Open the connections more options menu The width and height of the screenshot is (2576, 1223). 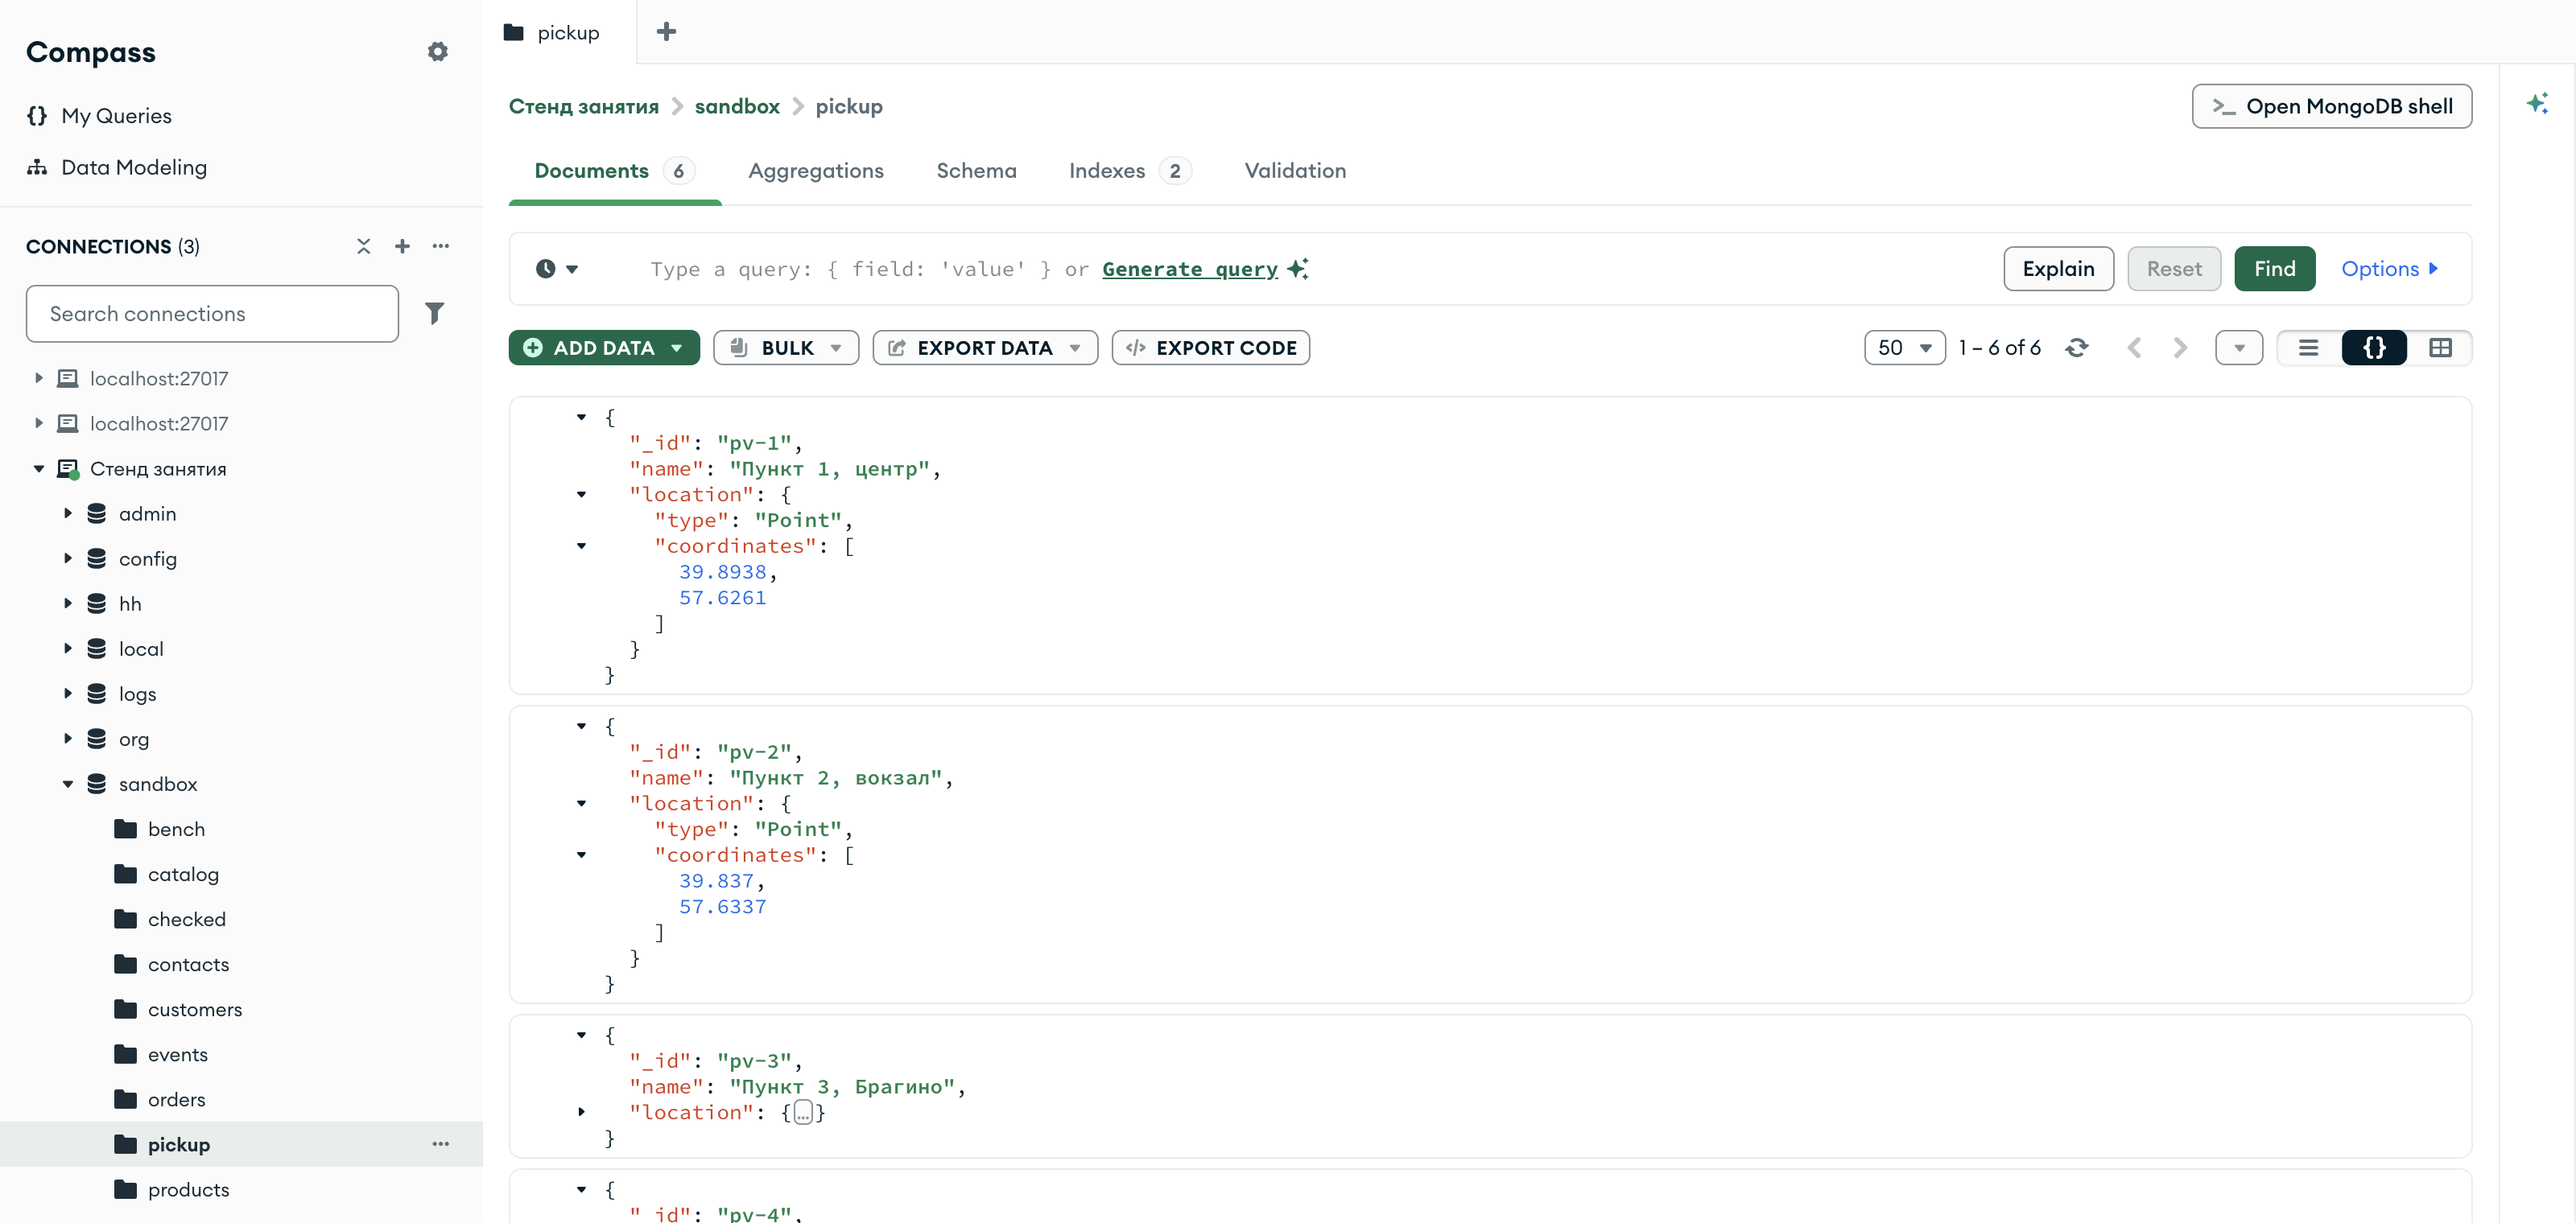pyautogui.click(x=441, y=245)
